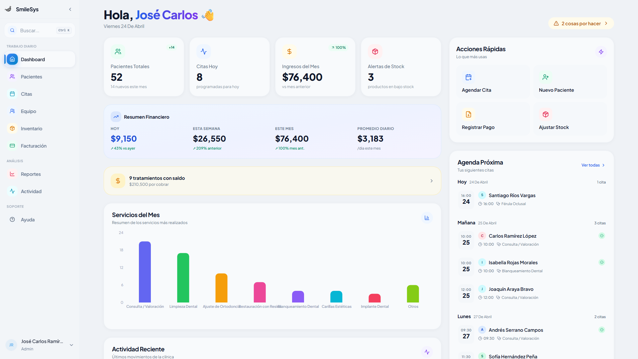Screen dimensions: 638x359
Task: Toggle status circle for Isabella Rojas Morales
Action: click(601, 262)
